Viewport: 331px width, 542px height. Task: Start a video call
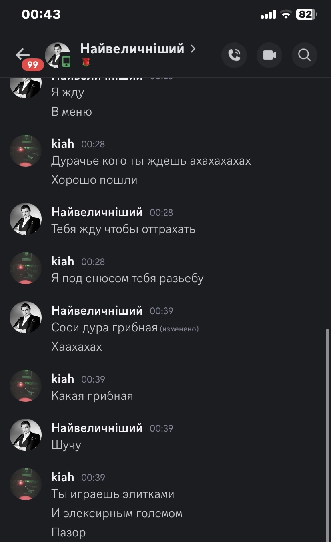coord(269,55)
